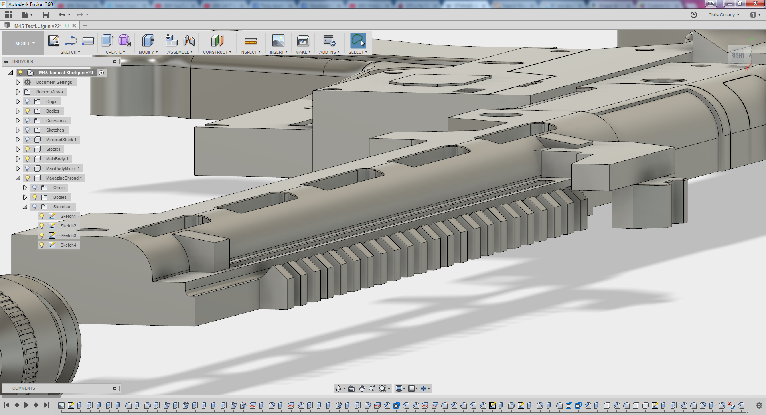Click the Measure icon under Inspect
This screenshot has width=766, height=415.
tap(251, 41)
